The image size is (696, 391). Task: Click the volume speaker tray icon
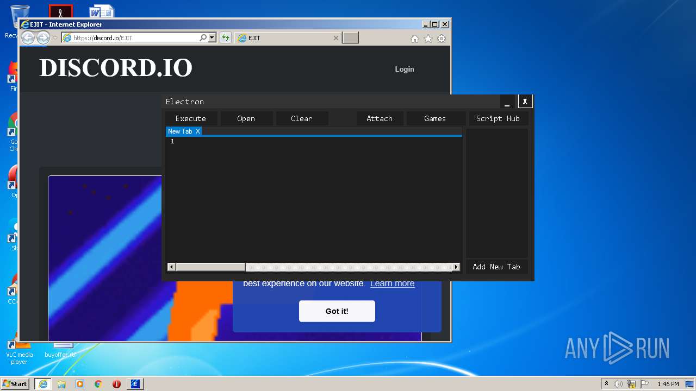click(x=618, y=384)
